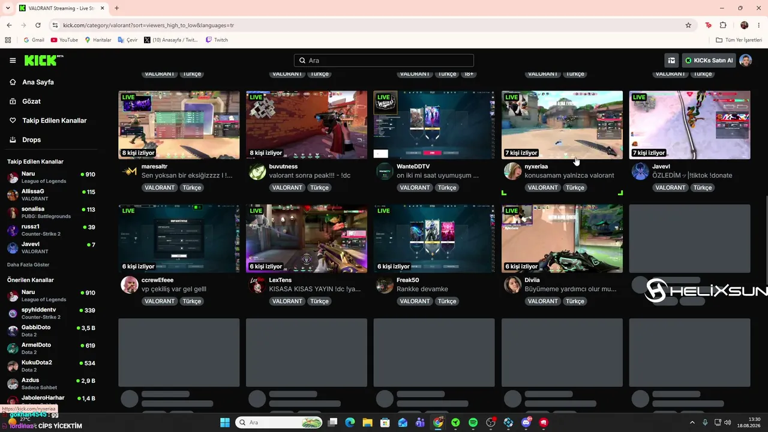This screenshot has height=432, width=768.
Task: Click sonalisa's avatar in the sidebar
Action: (x=13, y=212)
